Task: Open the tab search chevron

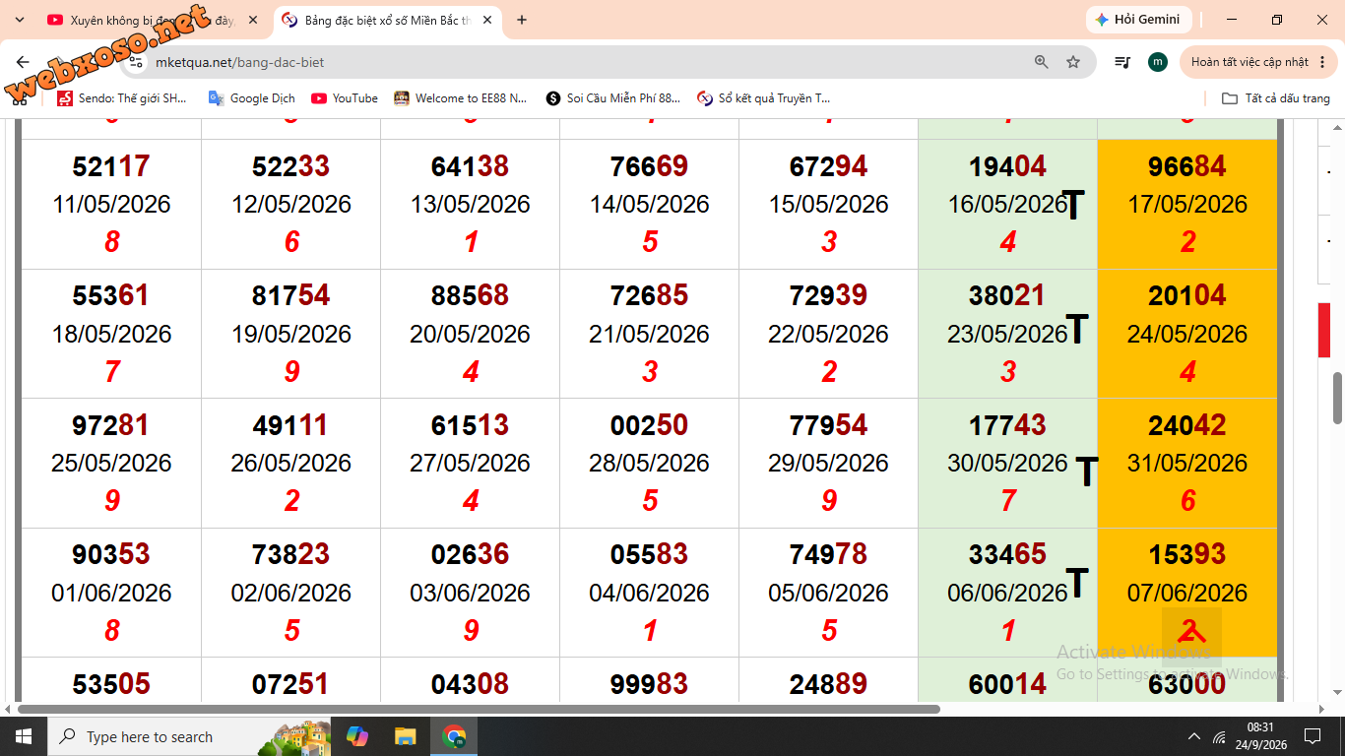Action: (20, 20)
